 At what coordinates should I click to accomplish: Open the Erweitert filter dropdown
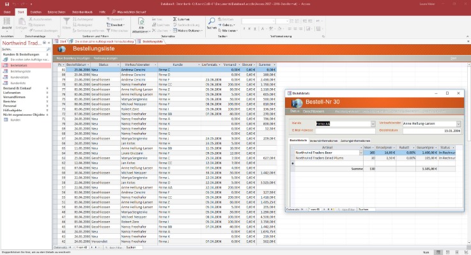click(x=116, y=25)
